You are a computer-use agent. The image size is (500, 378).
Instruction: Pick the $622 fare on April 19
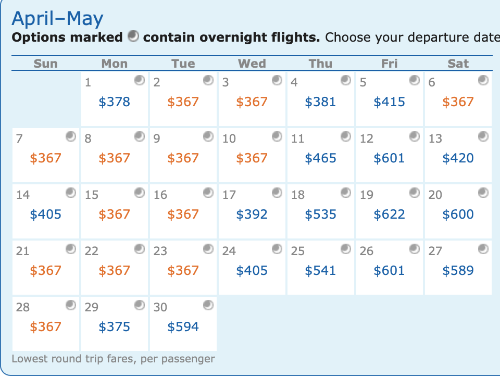coord(389,214)
